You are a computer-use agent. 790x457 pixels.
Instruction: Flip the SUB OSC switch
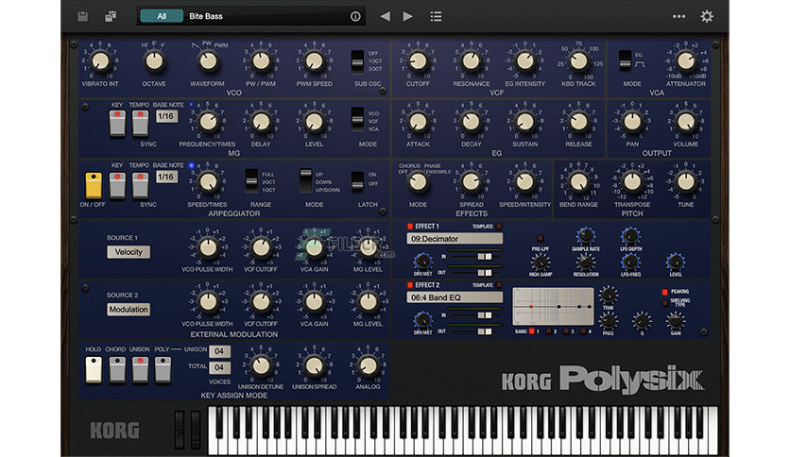[x=357, y=60]
